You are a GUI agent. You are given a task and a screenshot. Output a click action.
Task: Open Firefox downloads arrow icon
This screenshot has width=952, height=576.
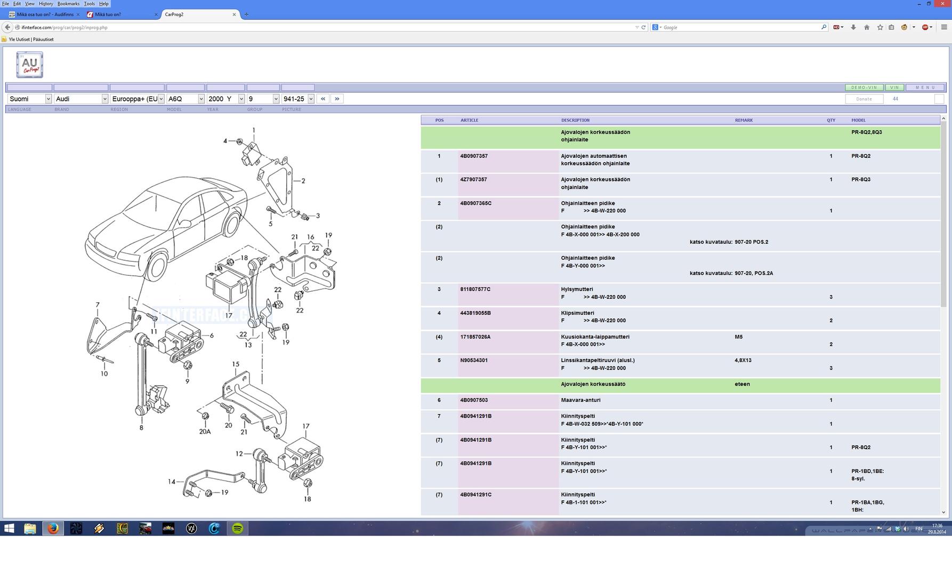[x=853, y=27]
